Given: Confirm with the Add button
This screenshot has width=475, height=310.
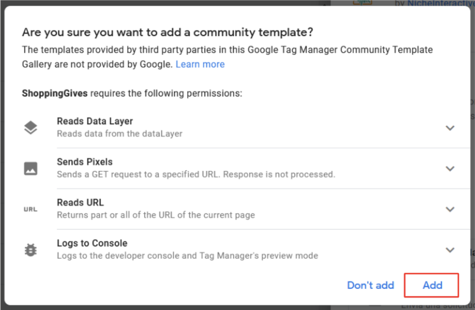Looking at the screenshot, I should pos(431,285).
